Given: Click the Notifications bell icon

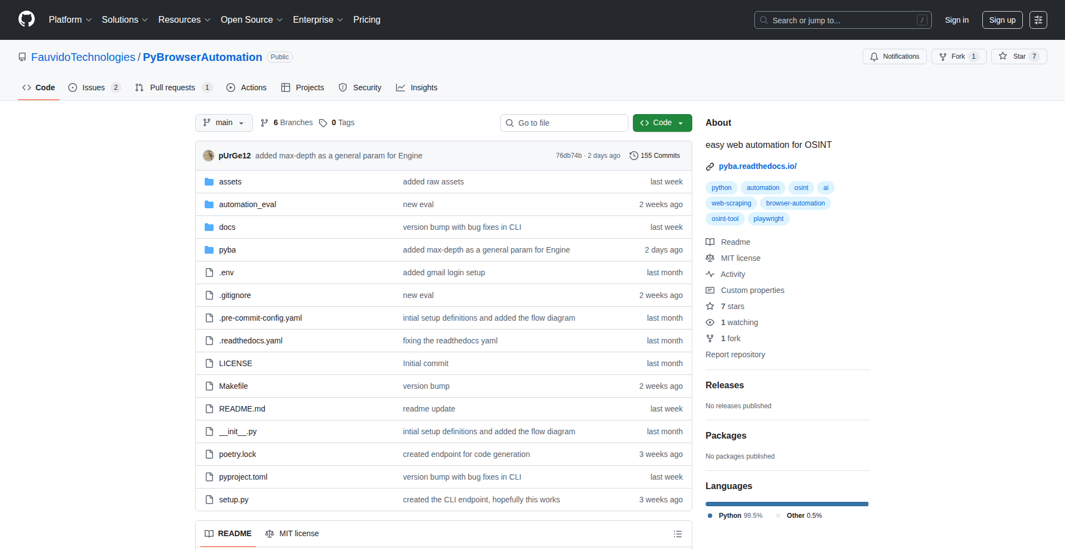Looking at the screenshot, I should pyautogui.click(x=874, y=56).
